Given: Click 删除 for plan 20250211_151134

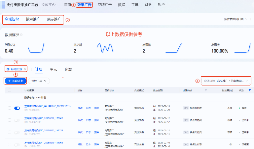Looking at the screenshot, I should 96,132.
